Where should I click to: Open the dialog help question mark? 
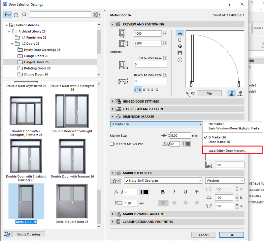[x=229, y=4]
